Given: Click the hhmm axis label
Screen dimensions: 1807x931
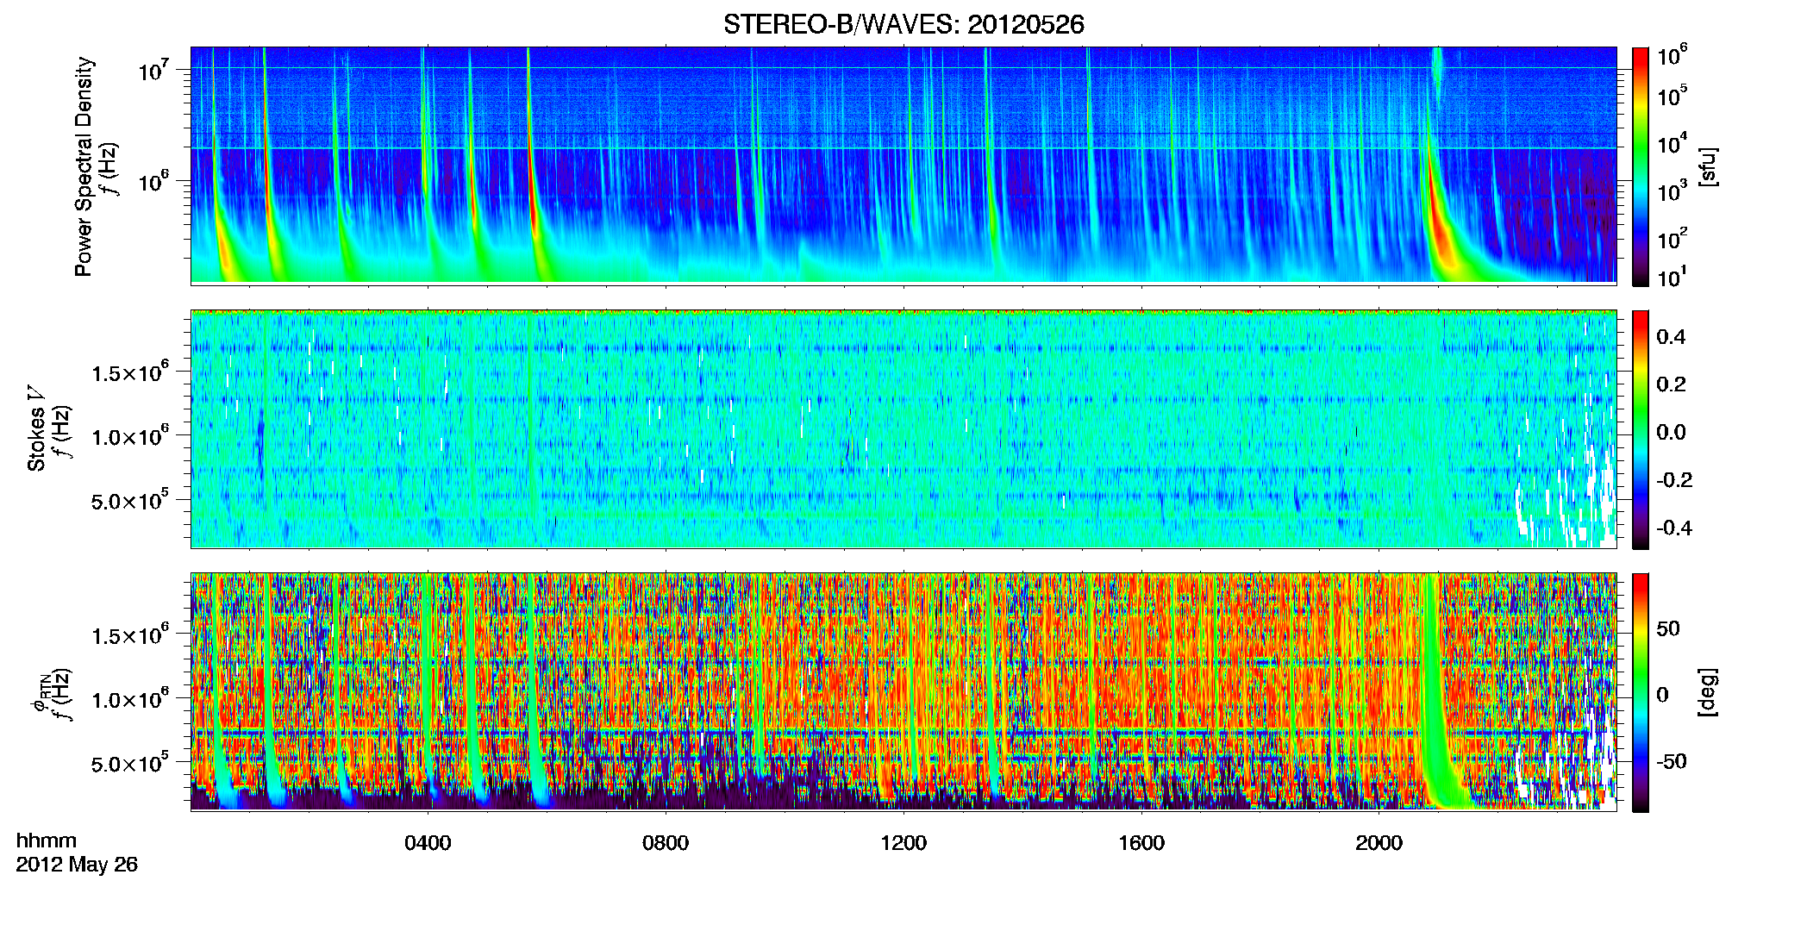Looking at the screenshot, I should (47, 840).
